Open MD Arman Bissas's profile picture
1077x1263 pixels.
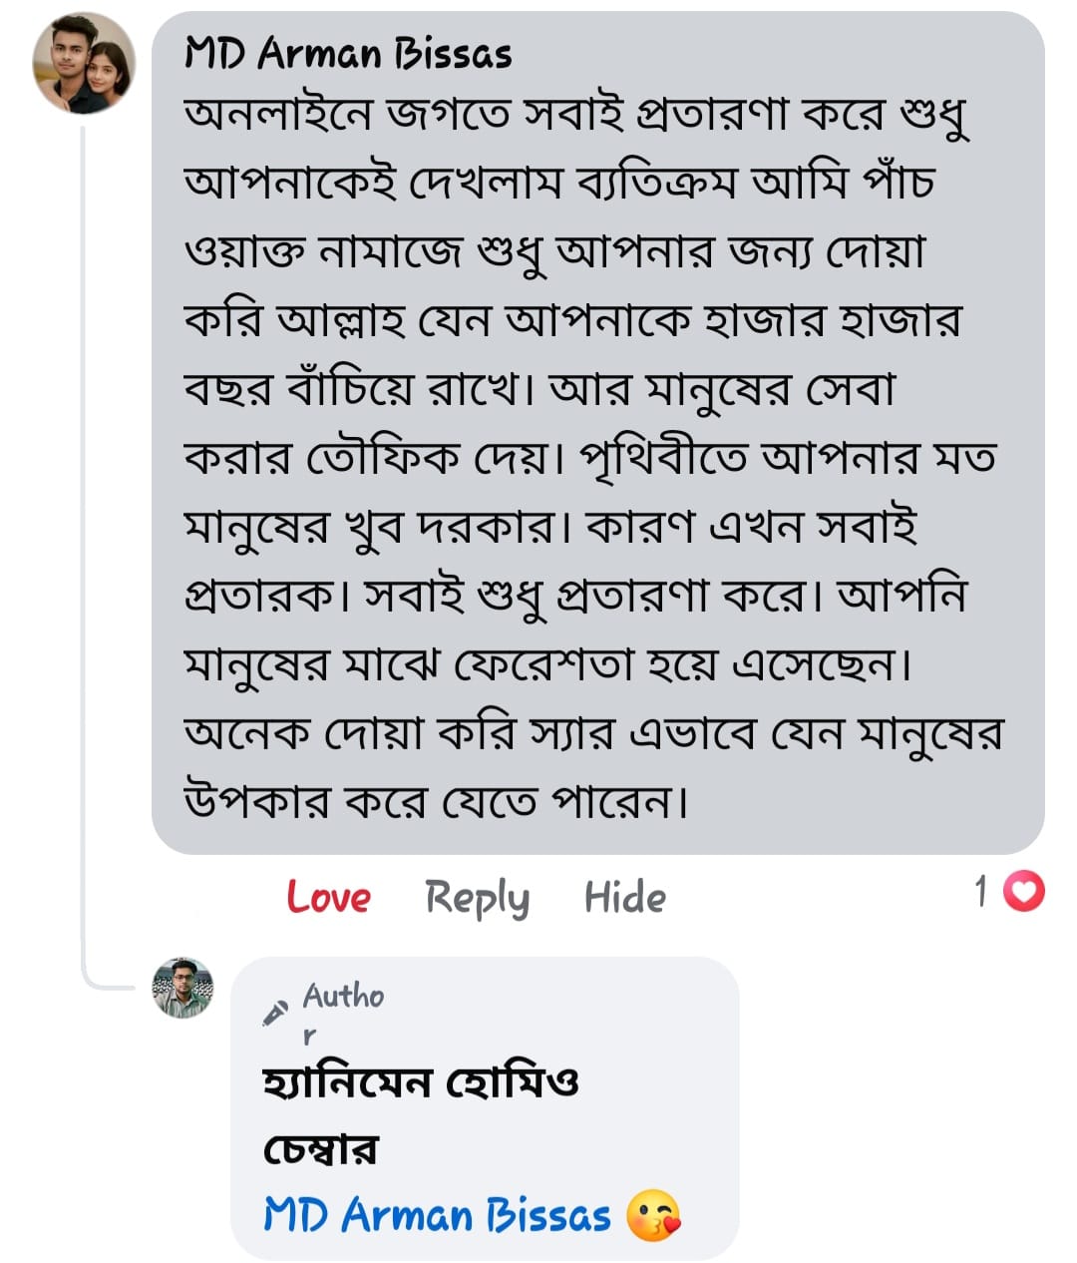84,64
